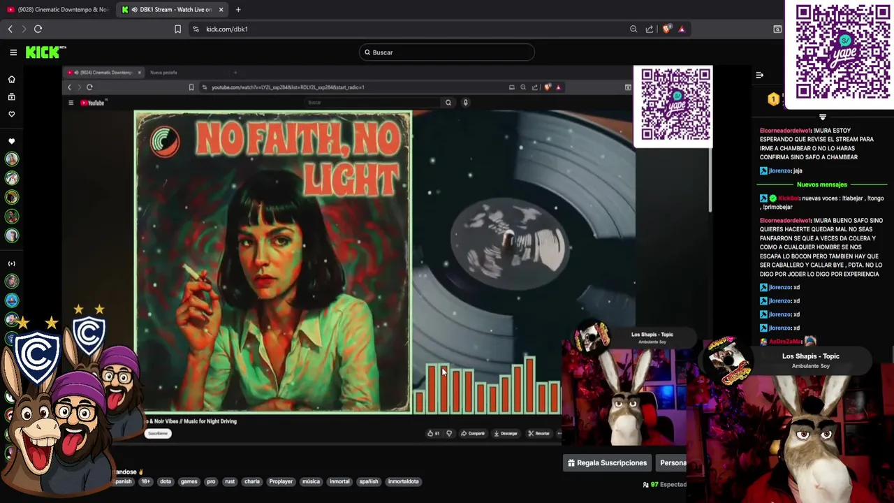Open the browser sidebar panel icon

pyautogui.click(x=777, y=29)
